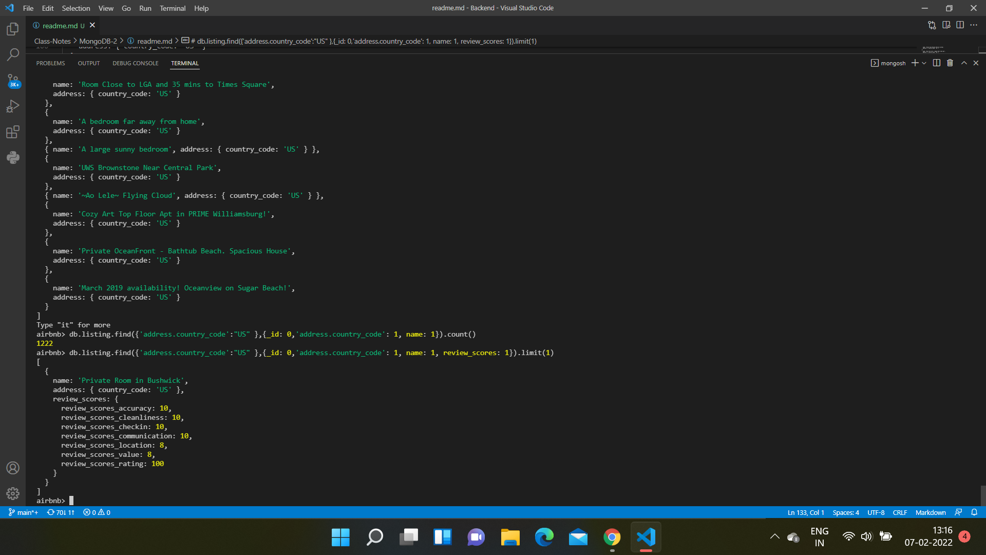Click the main branch indicator in status bar
This screenshot has width=986, height=555.
point(23,512)
